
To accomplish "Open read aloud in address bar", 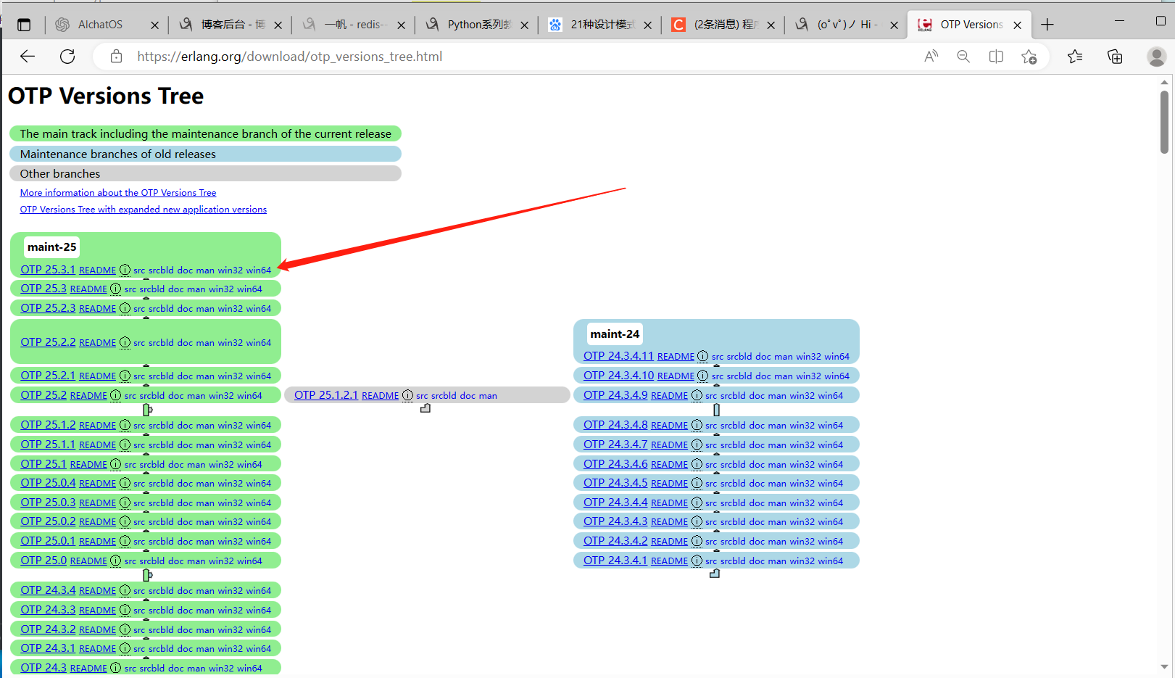I will pos(931,57).
